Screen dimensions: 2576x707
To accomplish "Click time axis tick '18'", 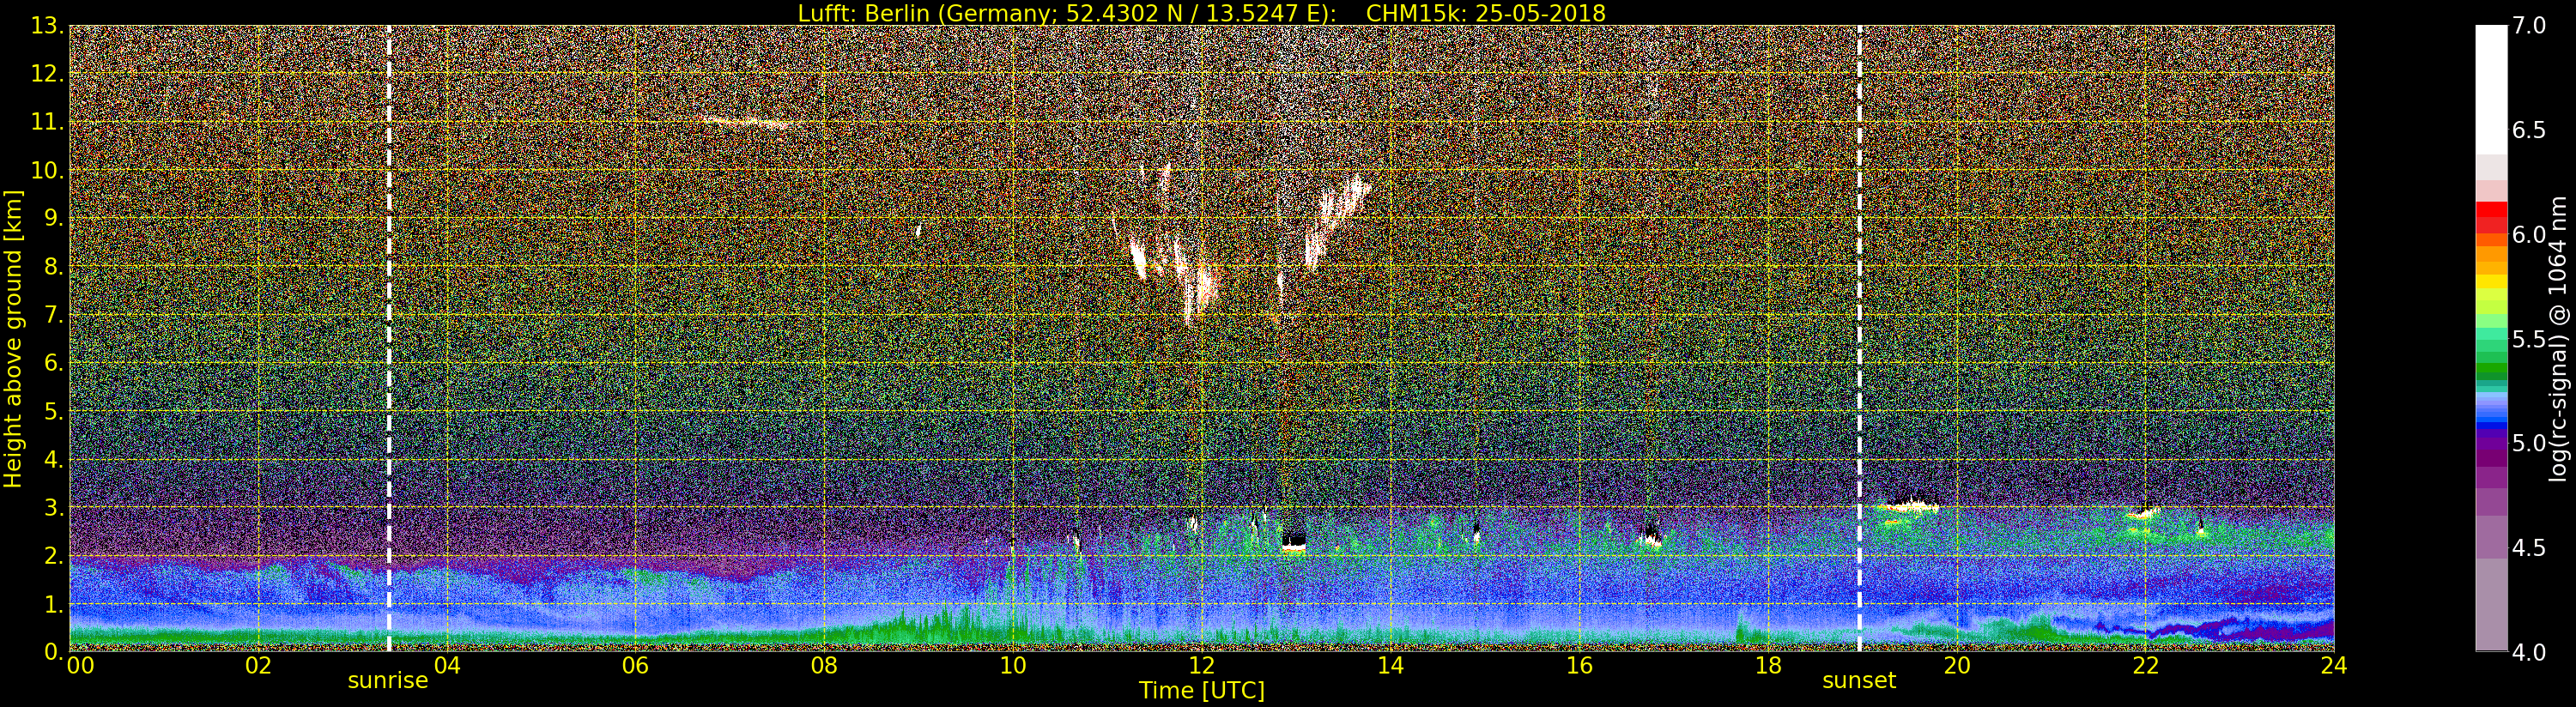I will pyautogui.click(x=1768, y=665).
